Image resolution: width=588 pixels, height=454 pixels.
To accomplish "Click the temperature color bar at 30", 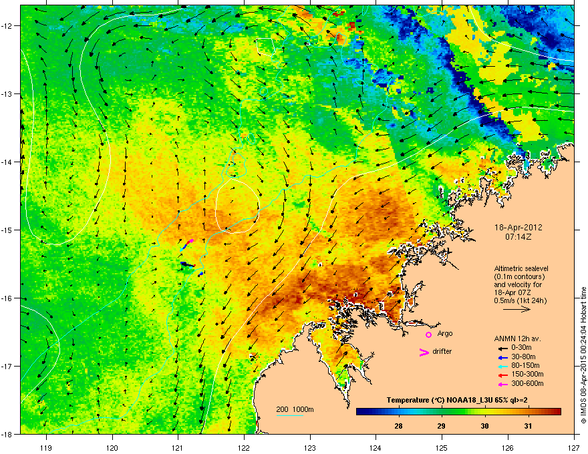I will (485, 412).
